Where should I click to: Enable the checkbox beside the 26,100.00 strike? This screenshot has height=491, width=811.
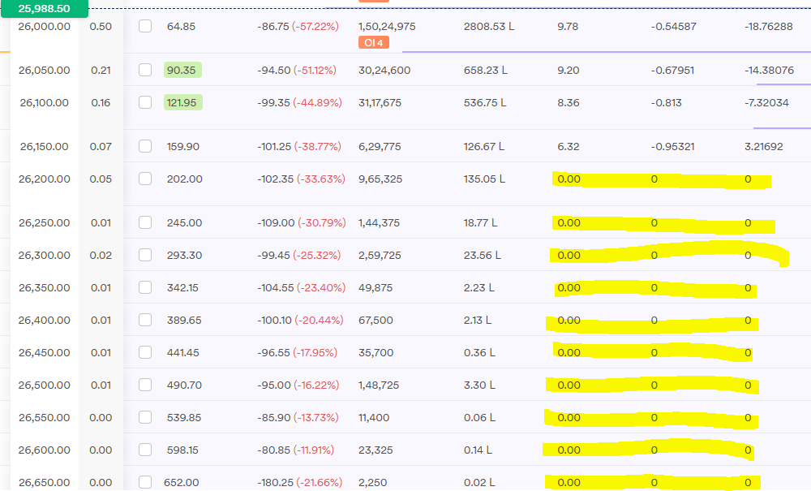point(145,102)
